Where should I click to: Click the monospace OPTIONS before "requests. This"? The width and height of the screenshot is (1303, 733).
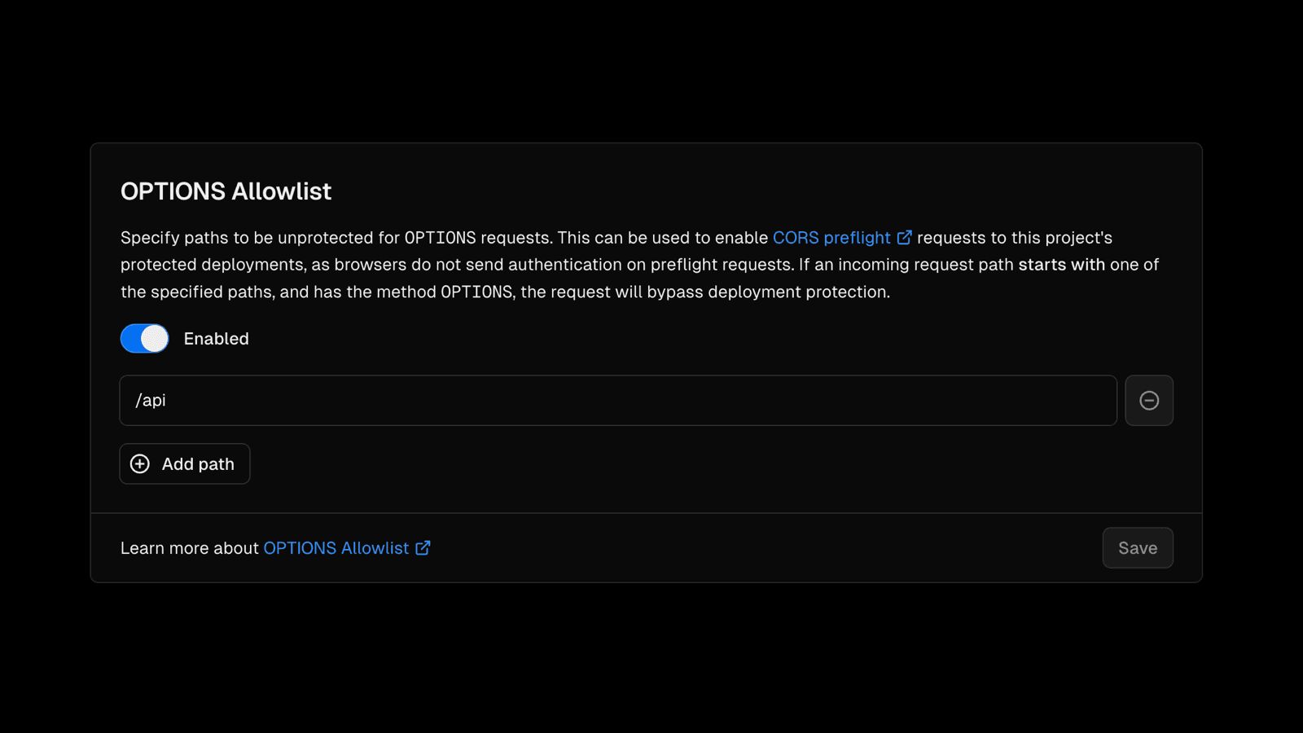440,238
